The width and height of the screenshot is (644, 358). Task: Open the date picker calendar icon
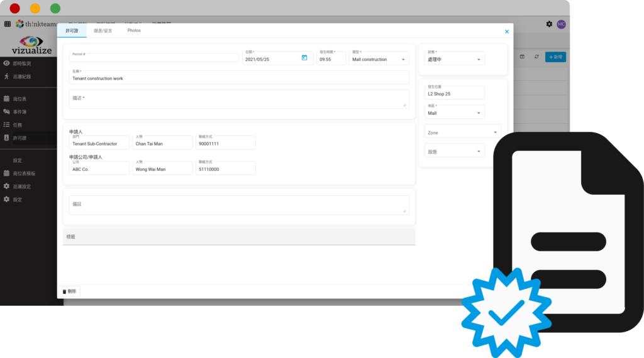(304, 58)
